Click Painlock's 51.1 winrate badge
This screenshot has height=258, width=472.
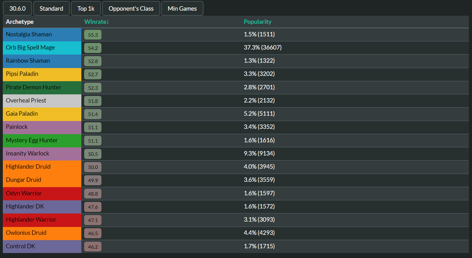[x=93, y=127]
